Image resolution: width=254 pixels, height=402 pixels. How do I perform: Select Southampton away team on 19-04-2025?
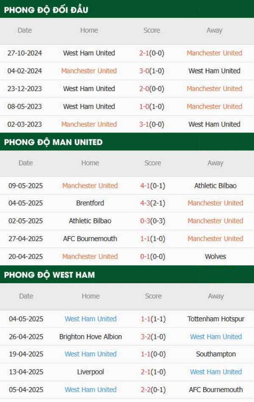click(x=216, y=354)
